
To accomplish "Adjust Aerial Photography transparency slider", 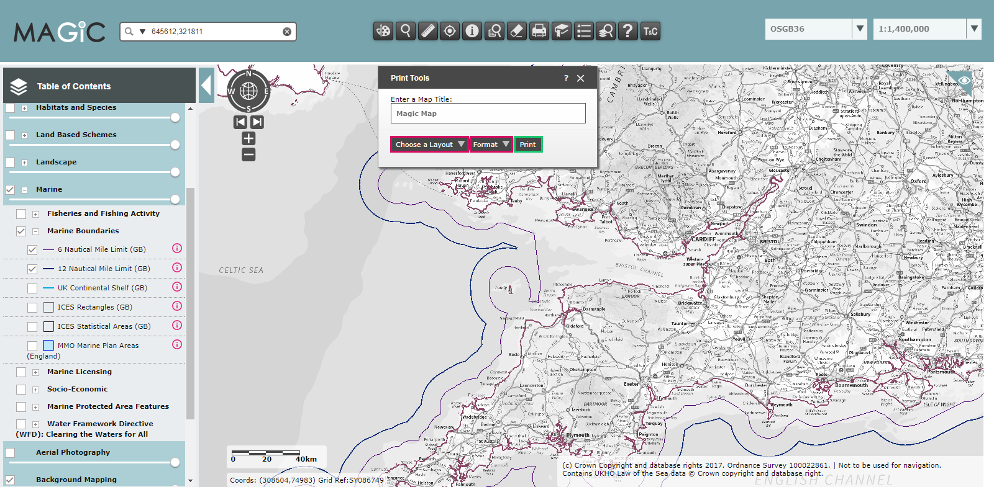I will (175, 462).
